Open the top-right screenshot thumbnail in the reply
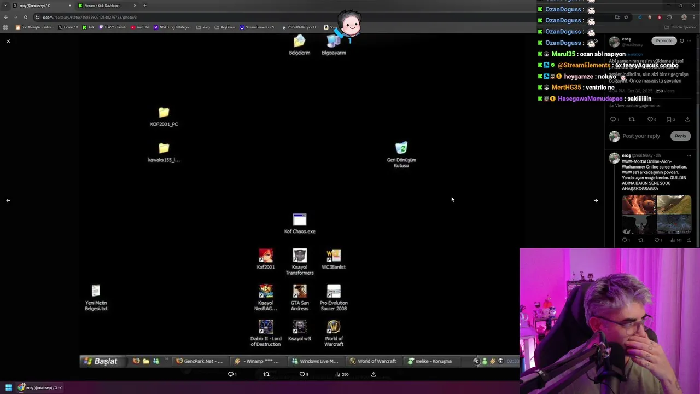 [674, 204]
